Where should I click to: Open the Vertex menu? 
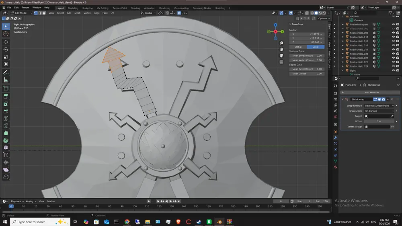[x=87, y=13]
